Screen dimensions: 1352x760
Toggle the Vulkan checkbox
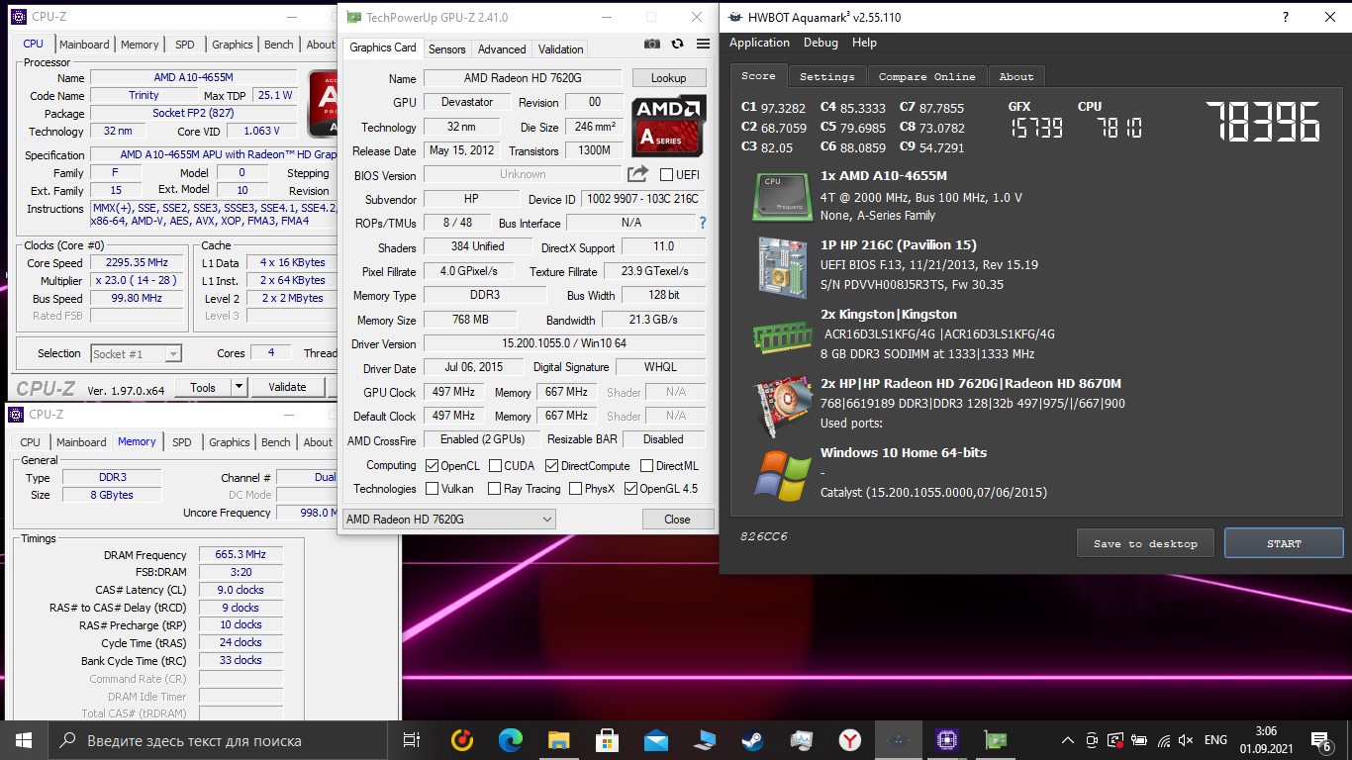click(x=432, y=489)
